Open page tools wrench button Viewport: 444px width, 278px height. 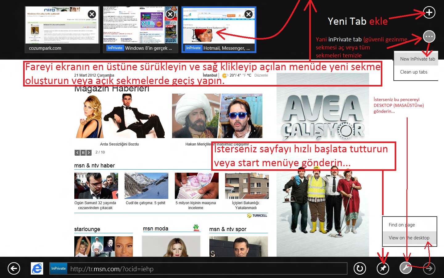pyautogui.click(x=406, y=268)
